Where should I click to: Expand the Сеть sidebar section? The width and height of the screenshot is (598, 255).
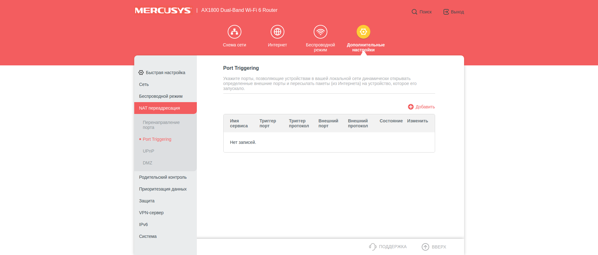click(x=144, y=84)
